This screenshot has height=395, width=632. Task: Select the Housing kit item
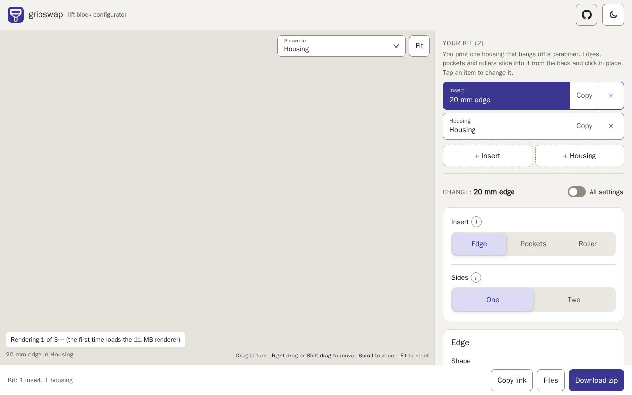tap(507, 126)
